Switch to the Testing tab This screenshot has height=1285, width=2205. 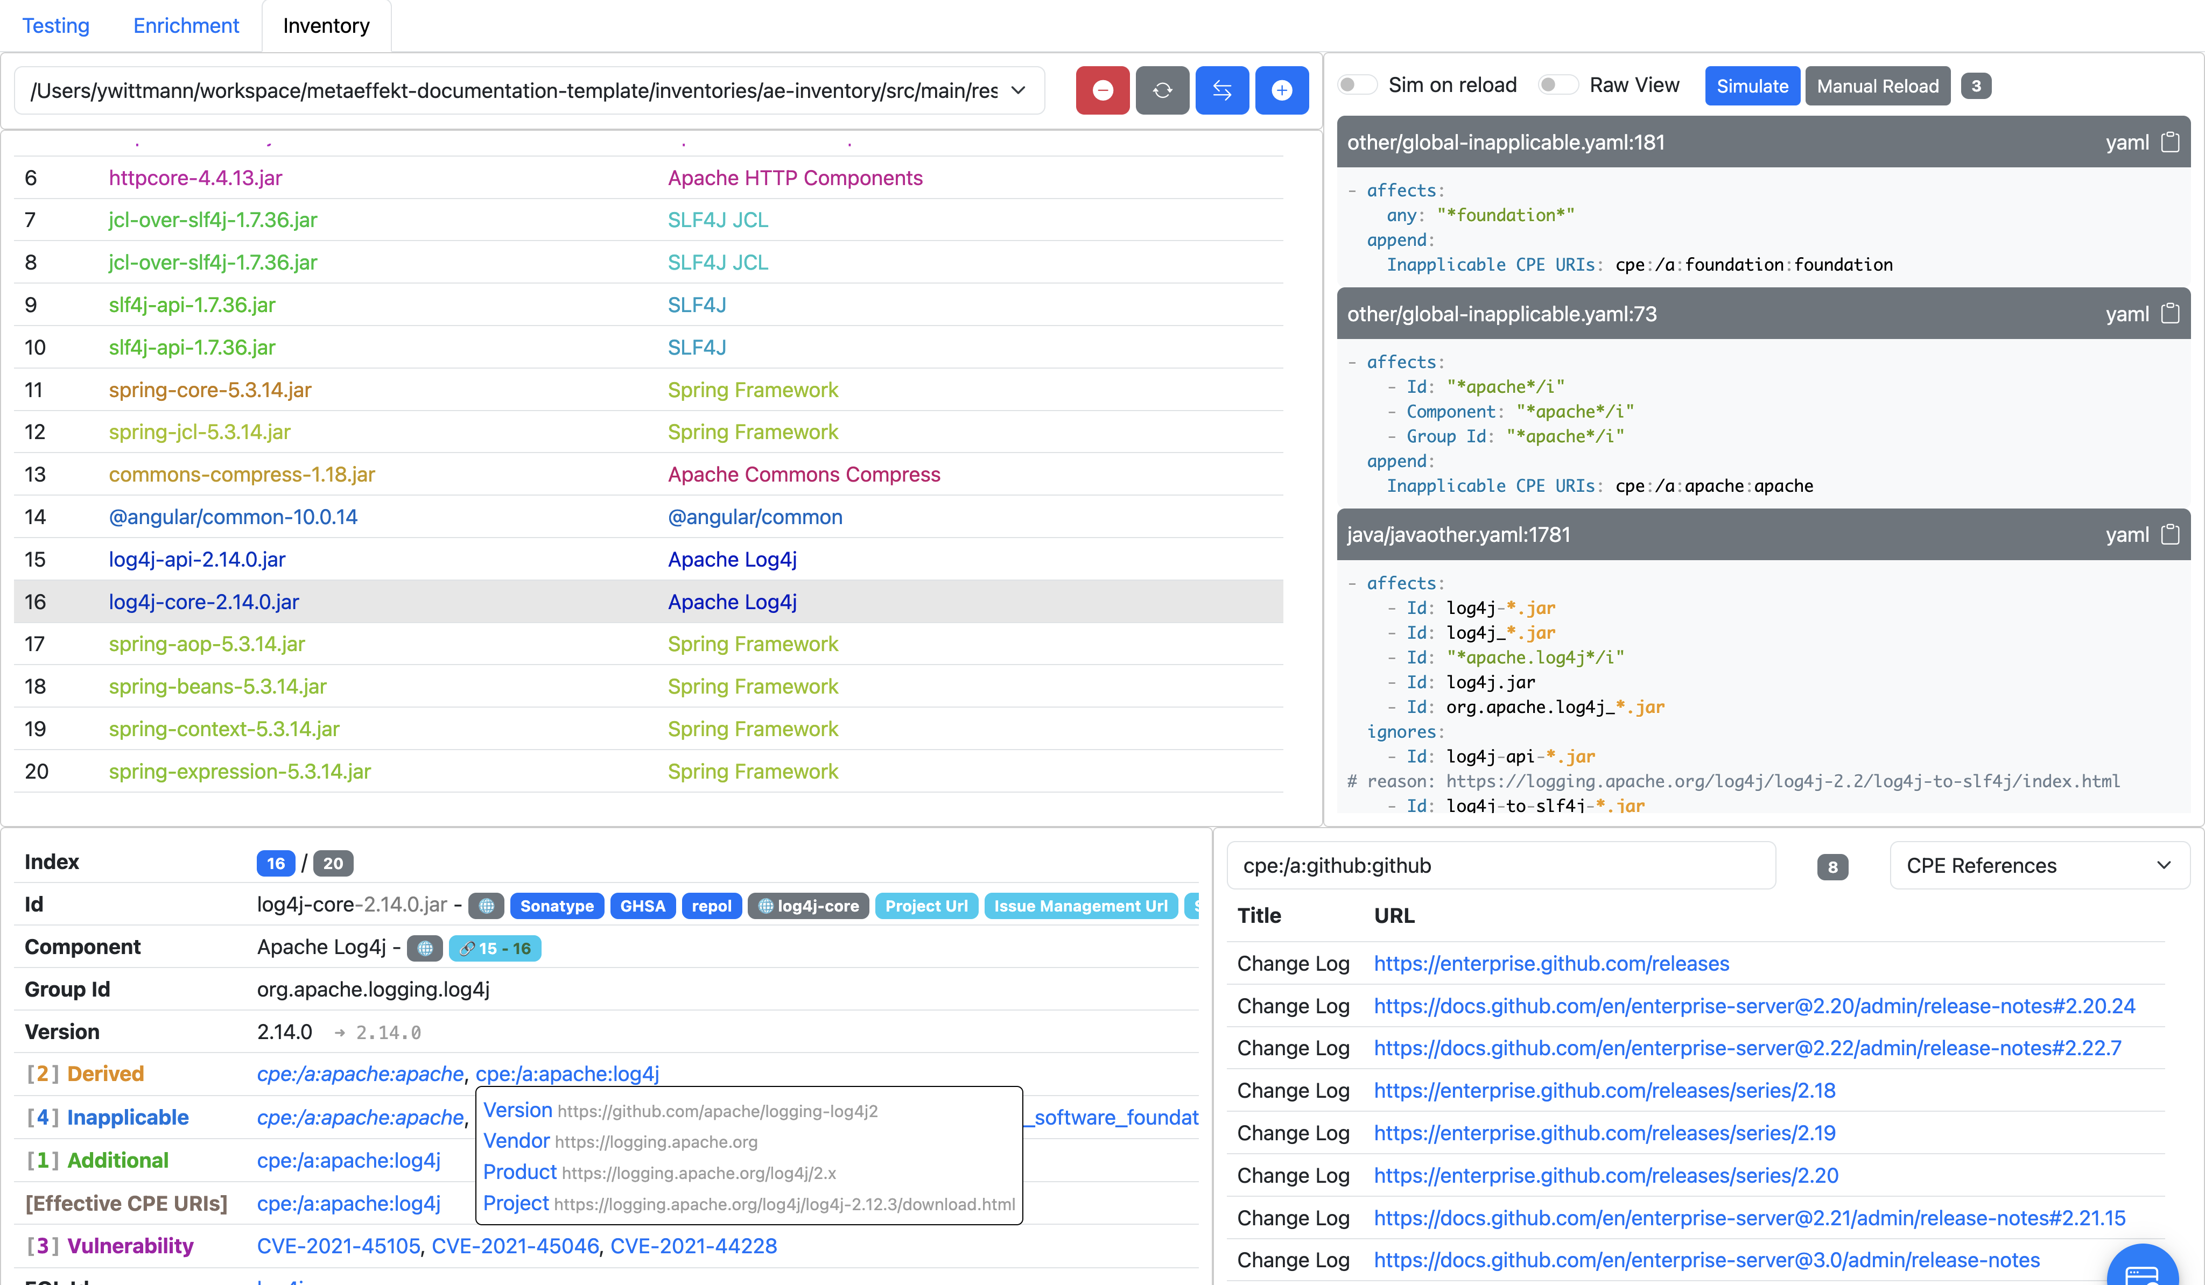point(56,25)
